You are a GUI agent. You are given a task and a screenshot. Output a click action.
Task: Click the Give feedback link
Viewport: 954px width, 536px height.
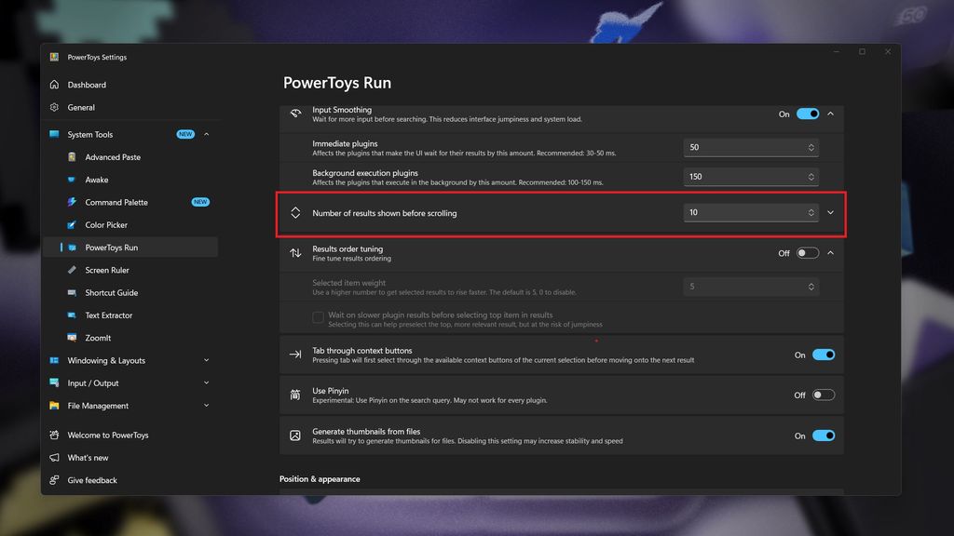pyautogui.click(x=92, y=480)
